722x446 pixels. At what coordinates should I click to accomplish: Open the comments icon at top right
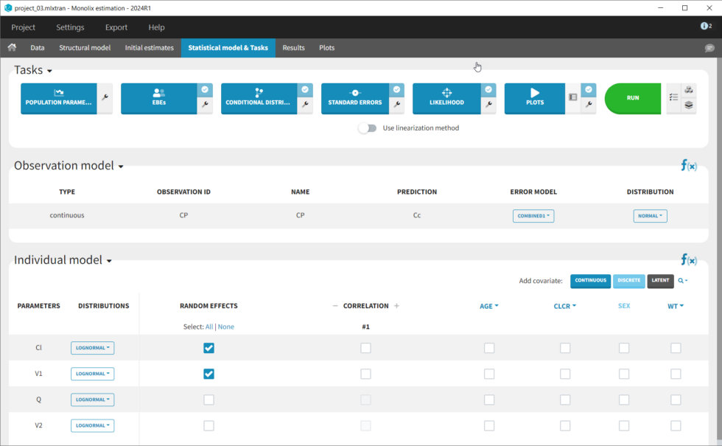point(709,48)
